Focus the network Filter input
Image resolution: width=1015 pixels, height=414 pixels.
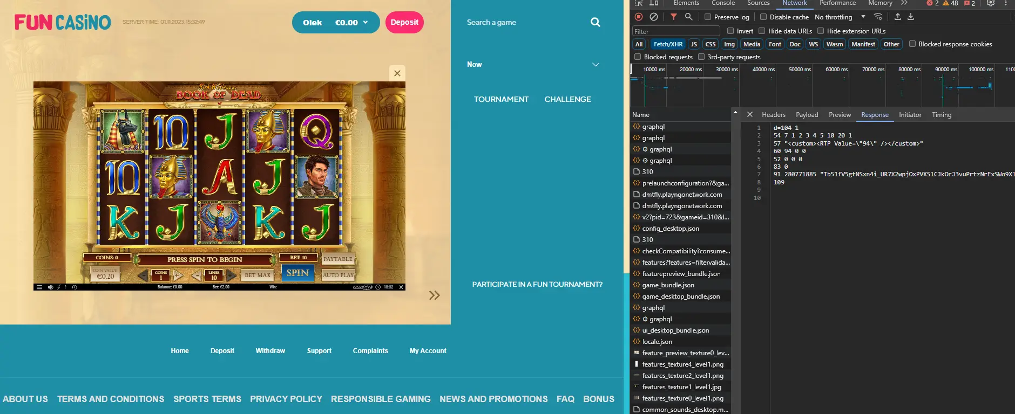(676, 31)
